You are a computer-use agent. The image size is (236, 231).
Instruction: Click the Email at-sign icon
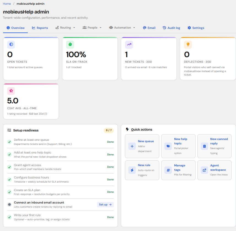click(145, 28)
